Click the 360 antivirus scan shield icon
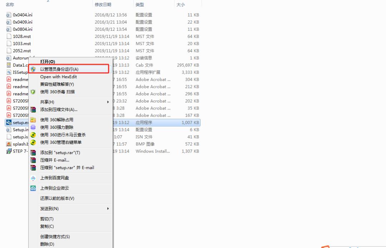The height and width of the screenshot is (248, 386). tap(33, 92)
